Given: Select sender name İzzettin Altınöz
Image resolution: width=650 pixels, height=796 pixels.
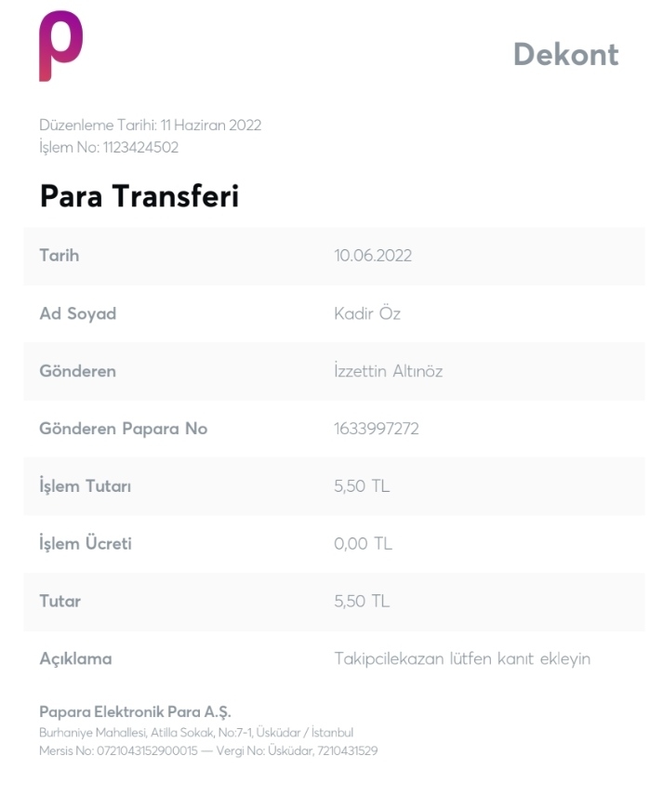Looking at the screenshot, I should (389, 371).
